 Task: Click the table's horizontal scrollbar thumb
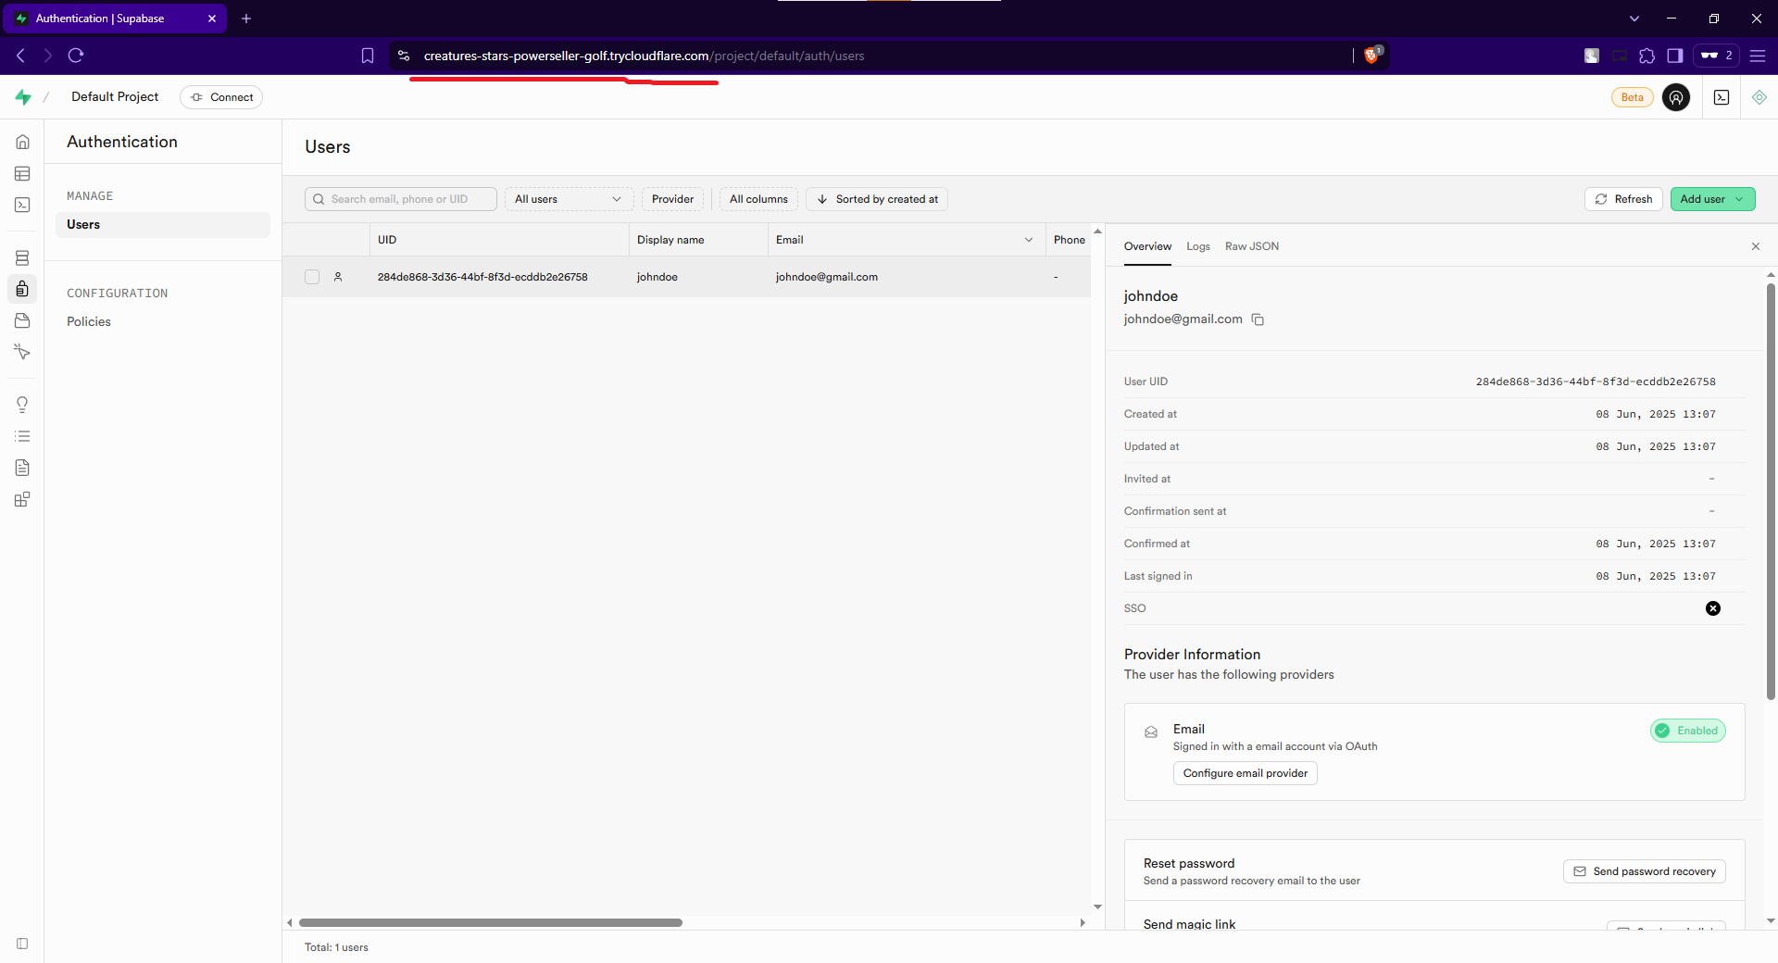pos(491,922)
